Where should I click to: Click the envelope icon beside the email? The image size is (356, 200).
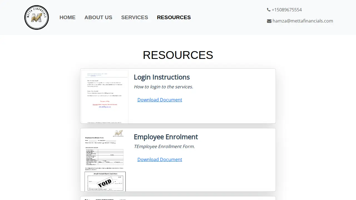pyautogui.click(x=269, y=21)
